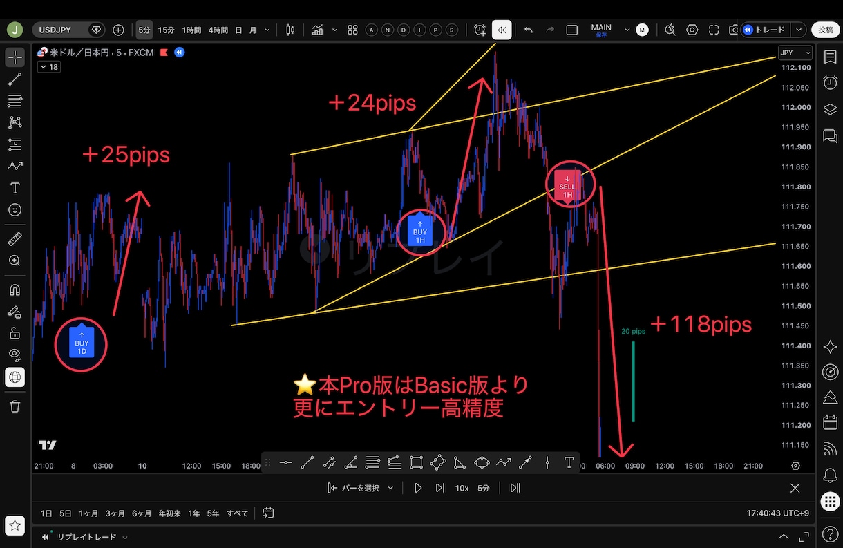Switch to 15分 timeframe

click(x=166, y=30)
